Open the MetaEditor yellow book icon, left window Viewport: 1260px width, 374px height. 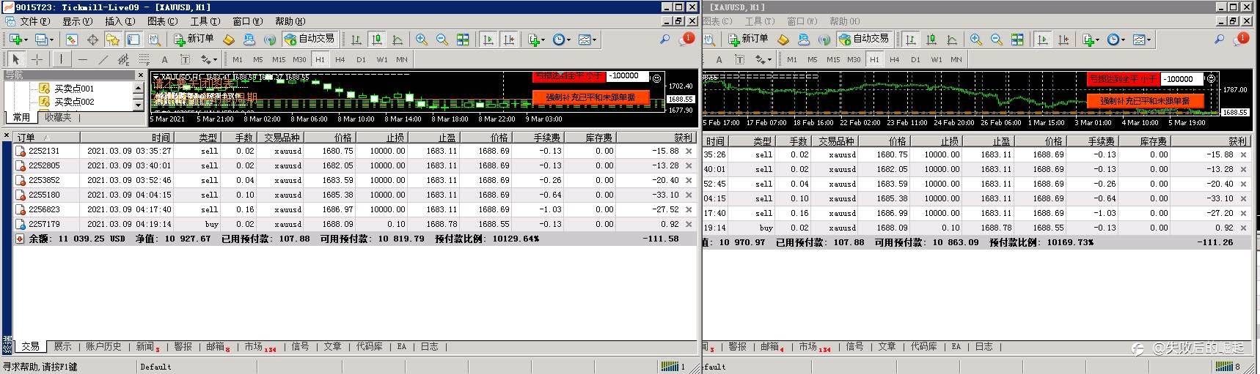pyautogui.click(x=229, y=40)
